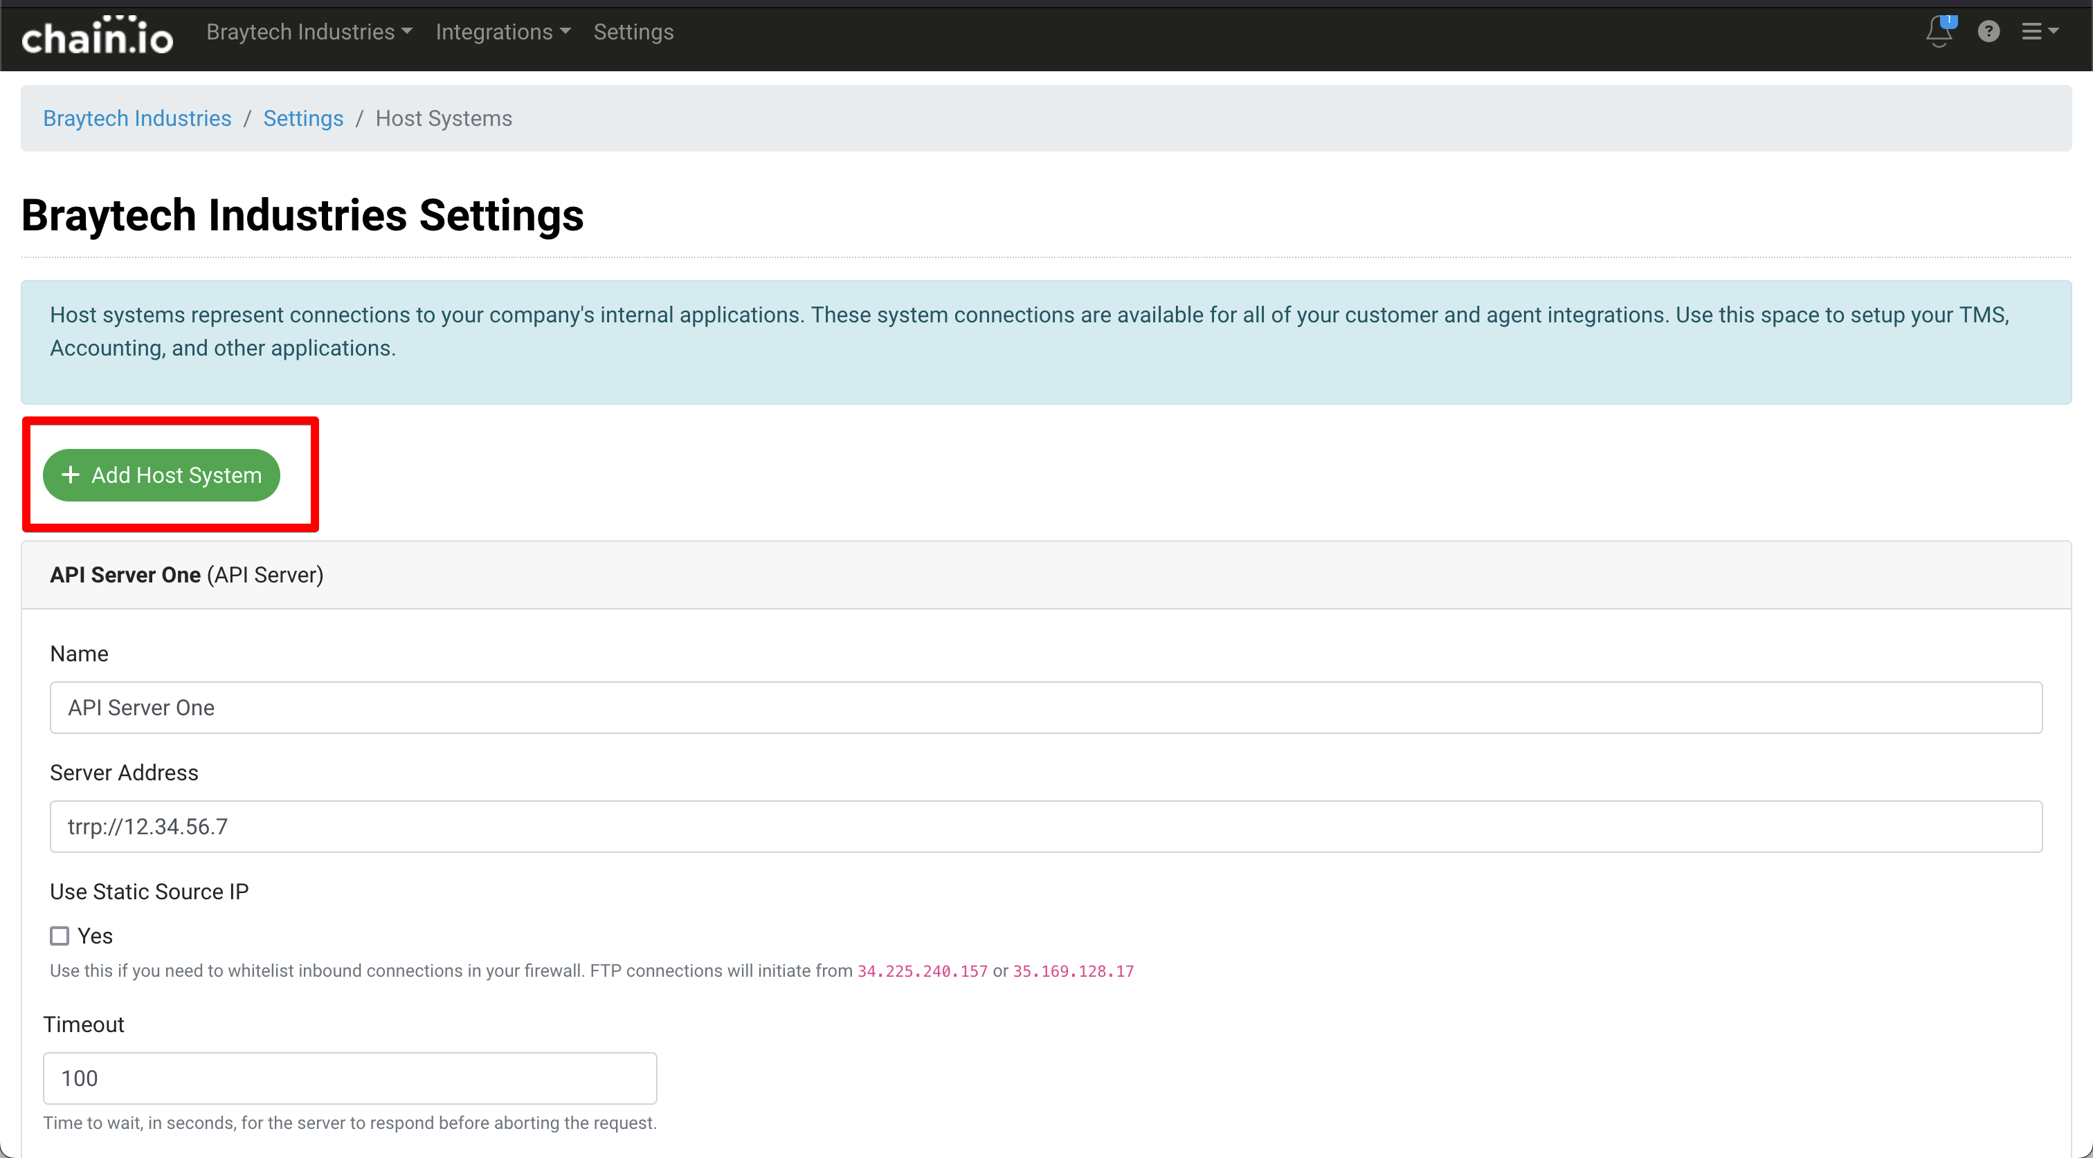Click the 34.225.240.157 IP address text
The image size is (2093, 1158).
922,971
